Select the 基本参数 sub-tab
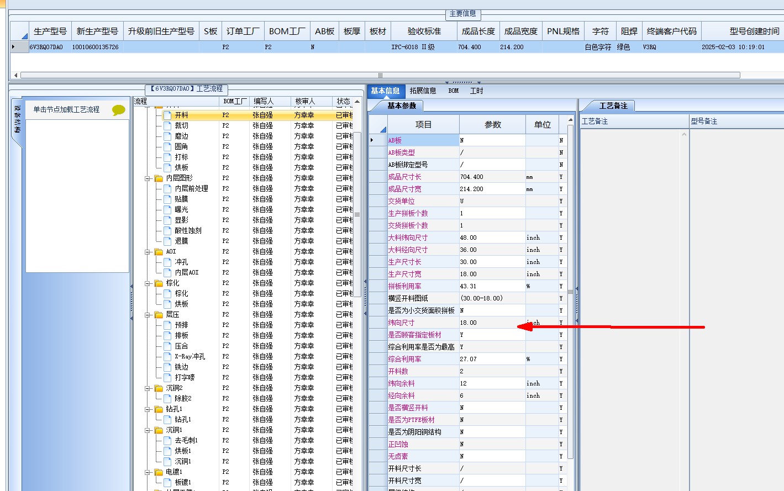This screenshot has width=784, height=491. tap(402, 105)
